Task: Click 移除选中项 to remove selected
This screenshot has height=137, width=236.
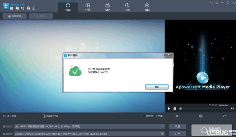Action: [51, 116]
